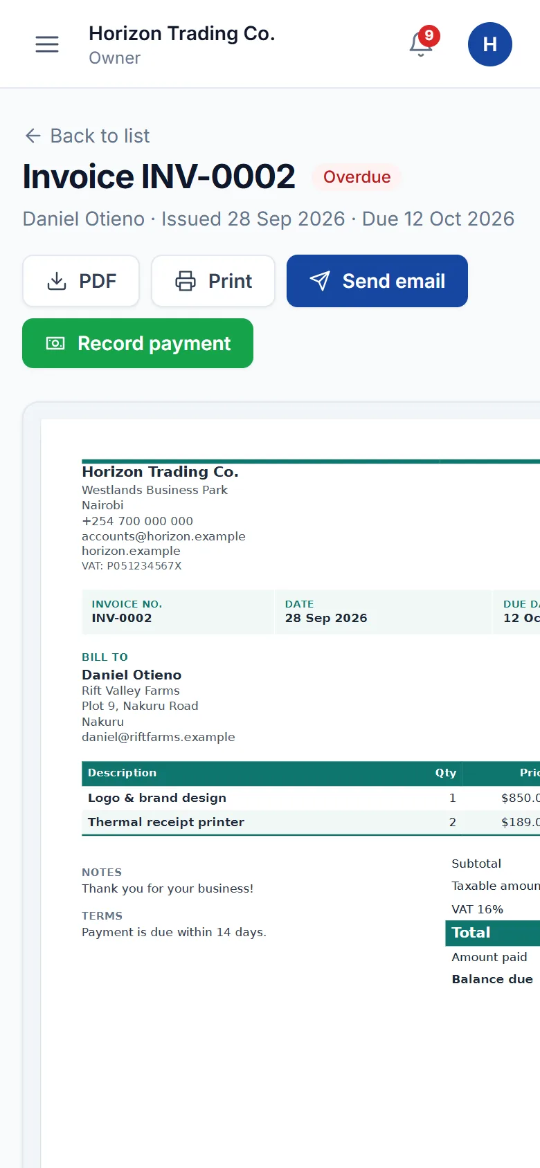The height and width of the screenshot is (1168, 540).
Task: Click the Total row label
Action: (471, 933)
